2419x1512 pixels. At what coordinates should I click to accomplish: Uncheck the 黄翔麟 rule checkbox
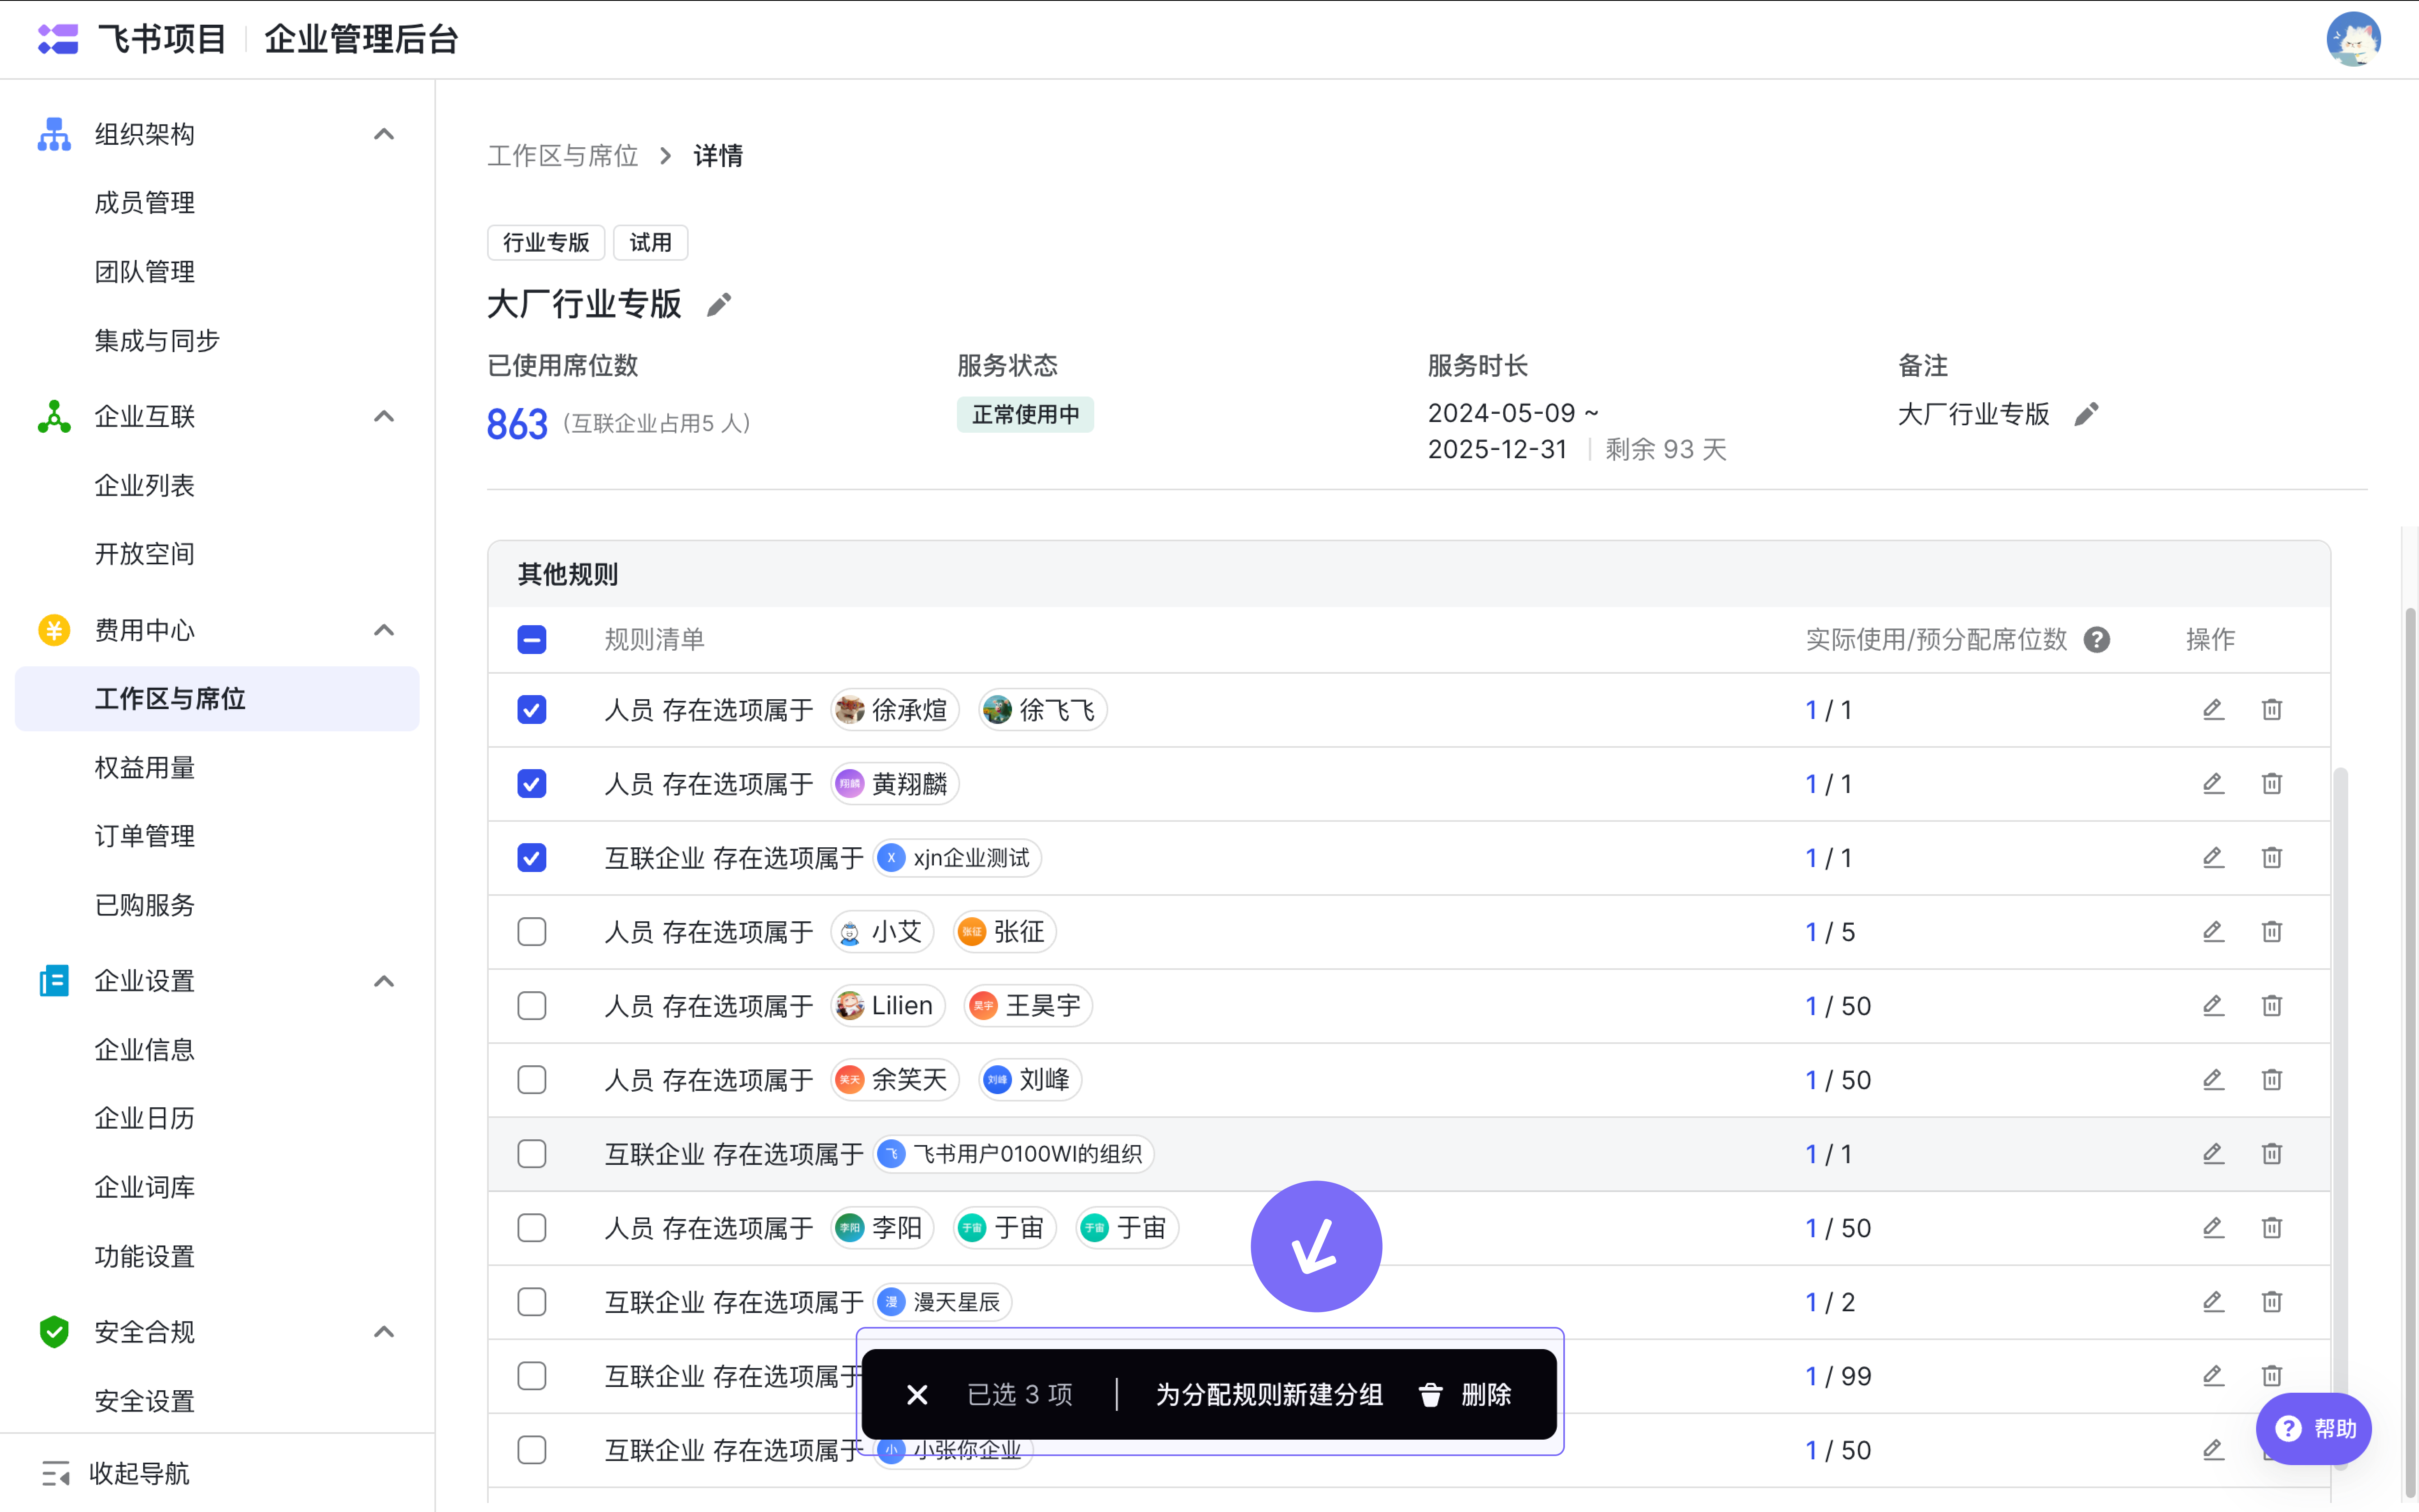coord(532,784)
